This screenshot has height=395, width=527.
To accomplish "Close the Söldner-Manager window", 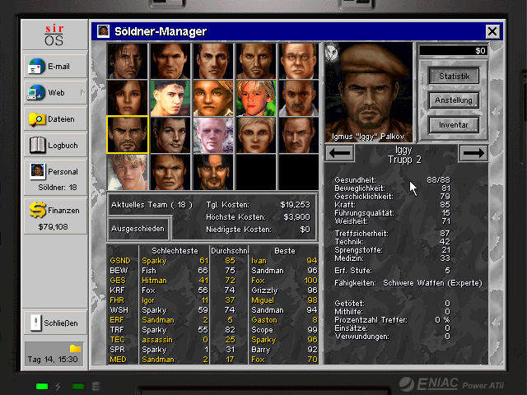I will tap(492, 31).
